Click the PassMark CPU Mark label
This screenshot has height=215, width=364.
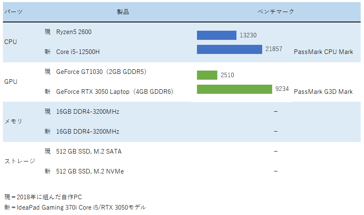click(323, 52)
